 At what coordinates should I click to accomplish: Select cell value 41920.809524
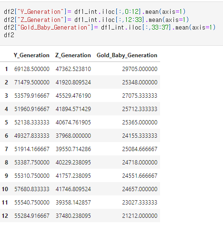click(73, 82)
